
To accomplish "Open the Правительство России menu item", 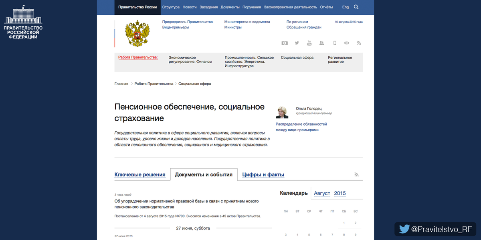I will [x=137, y=7].
